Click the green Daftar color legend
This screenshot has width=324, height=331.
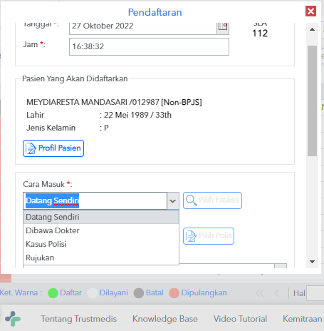click(x=65, y=293)
